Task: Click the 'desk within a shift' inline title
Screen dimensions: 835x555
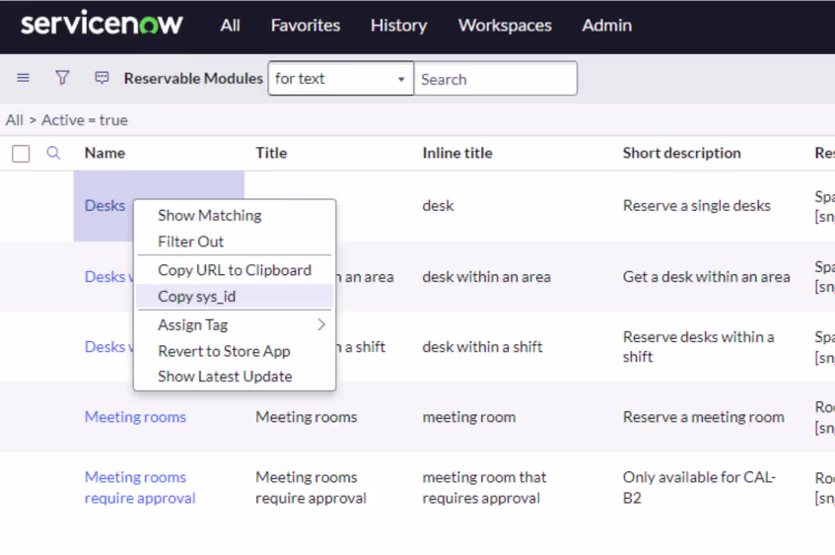Action: [x=482, y=347]
